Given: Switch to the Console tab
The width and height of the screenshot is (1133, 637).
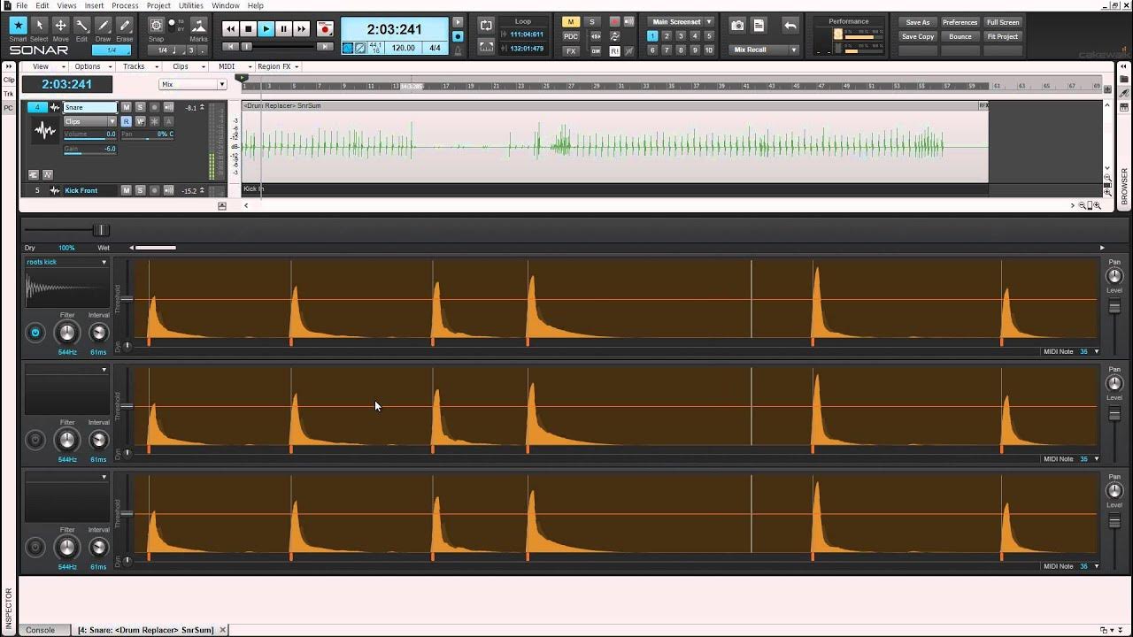Looking at the screenshot, I should [x=40, y=630].
